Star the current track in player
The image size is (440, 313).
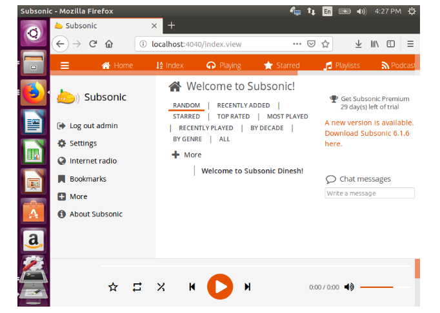113,287
